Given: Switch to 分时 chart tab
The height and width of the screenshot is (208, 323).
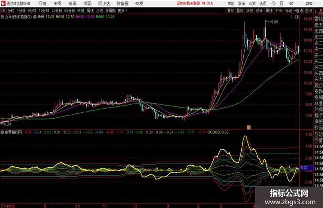Looking at the screenshot, I should (11, 11).
